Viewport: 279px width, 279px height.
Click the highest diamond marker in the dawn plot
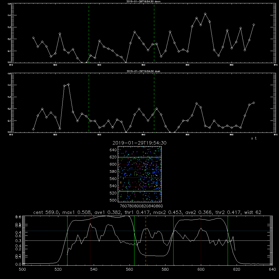pyautogui.click(x=205, y=14)
